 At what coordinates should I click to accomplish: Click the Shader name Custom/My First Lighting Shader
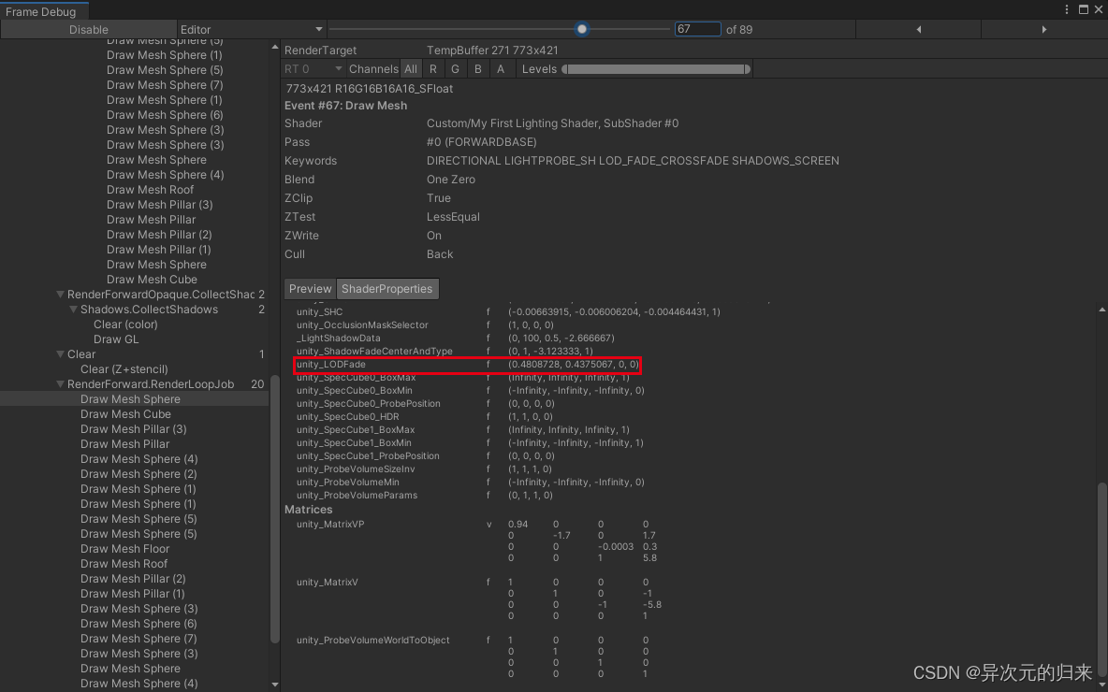click(x=552, y=123)
